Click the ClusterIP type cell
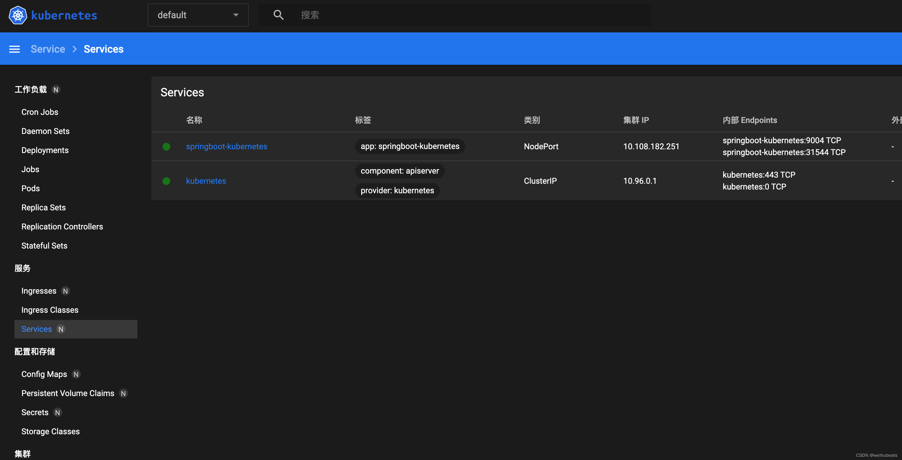902x460 pixels. tap(540, 181)
